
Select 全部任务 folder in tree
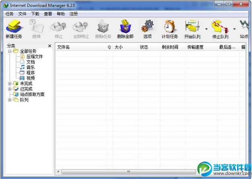click(x=28, y=51)
